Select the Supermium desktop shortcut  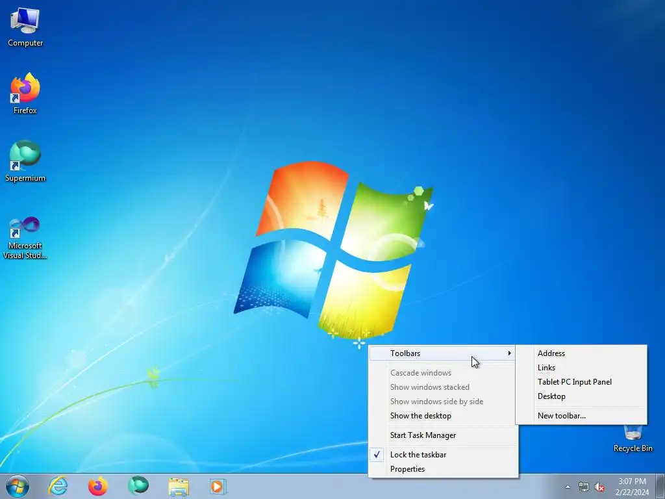tap(25, 161)
